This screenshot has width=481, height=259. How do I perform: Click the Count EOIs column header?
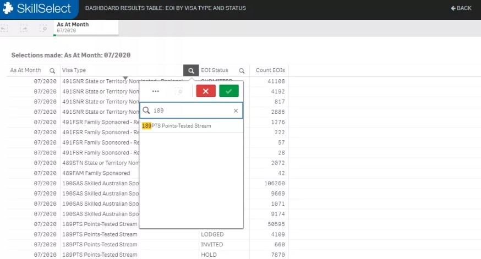(x=270, y=70)
